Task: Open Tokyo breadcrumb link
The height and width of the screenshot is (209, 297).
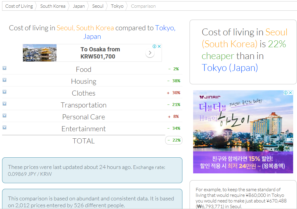Action: coord(117,6)
